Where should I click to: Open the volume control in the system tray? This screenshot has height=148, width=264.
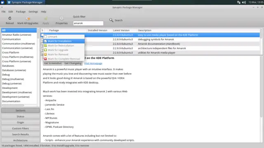[x=244, y=2]
